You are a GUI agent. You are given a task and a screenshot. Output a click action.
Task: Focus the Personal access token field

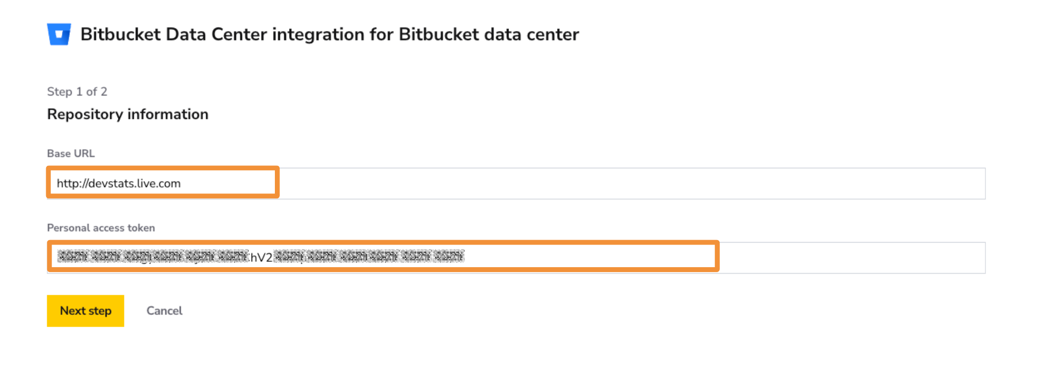(516, 258)
